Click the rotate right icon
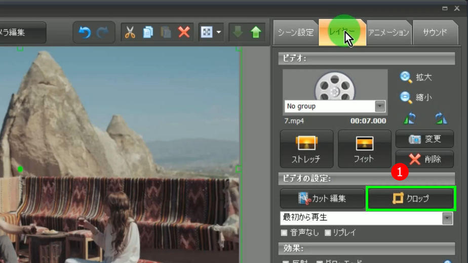Viewport: 468px width, 263px height. [441, 118]
